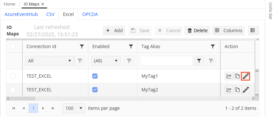Viewport: 275px width, 117px height.
Task: Click the edit pencil icon for MyTag1
Action: coord(246,76)
